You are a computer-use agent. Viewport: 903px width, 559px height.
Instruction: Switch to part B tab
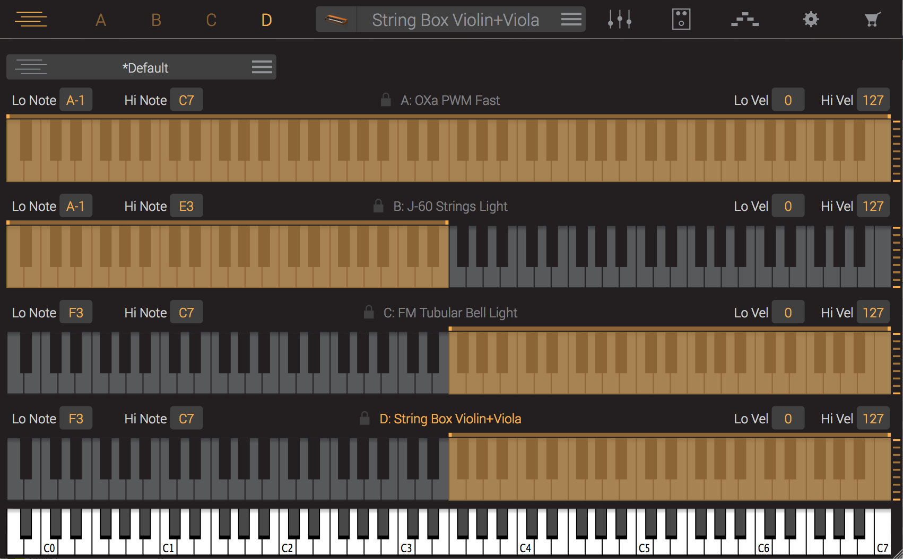point(156,20)
